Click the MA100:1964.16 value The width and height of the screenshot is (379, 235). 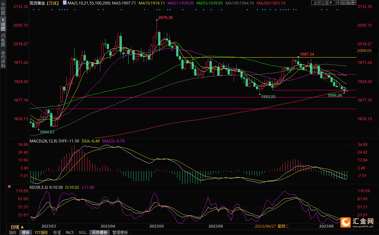point(239,3)
